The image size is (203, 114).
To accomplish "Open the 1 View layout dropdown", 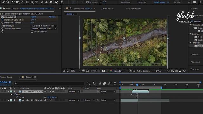I will [161, 71].
